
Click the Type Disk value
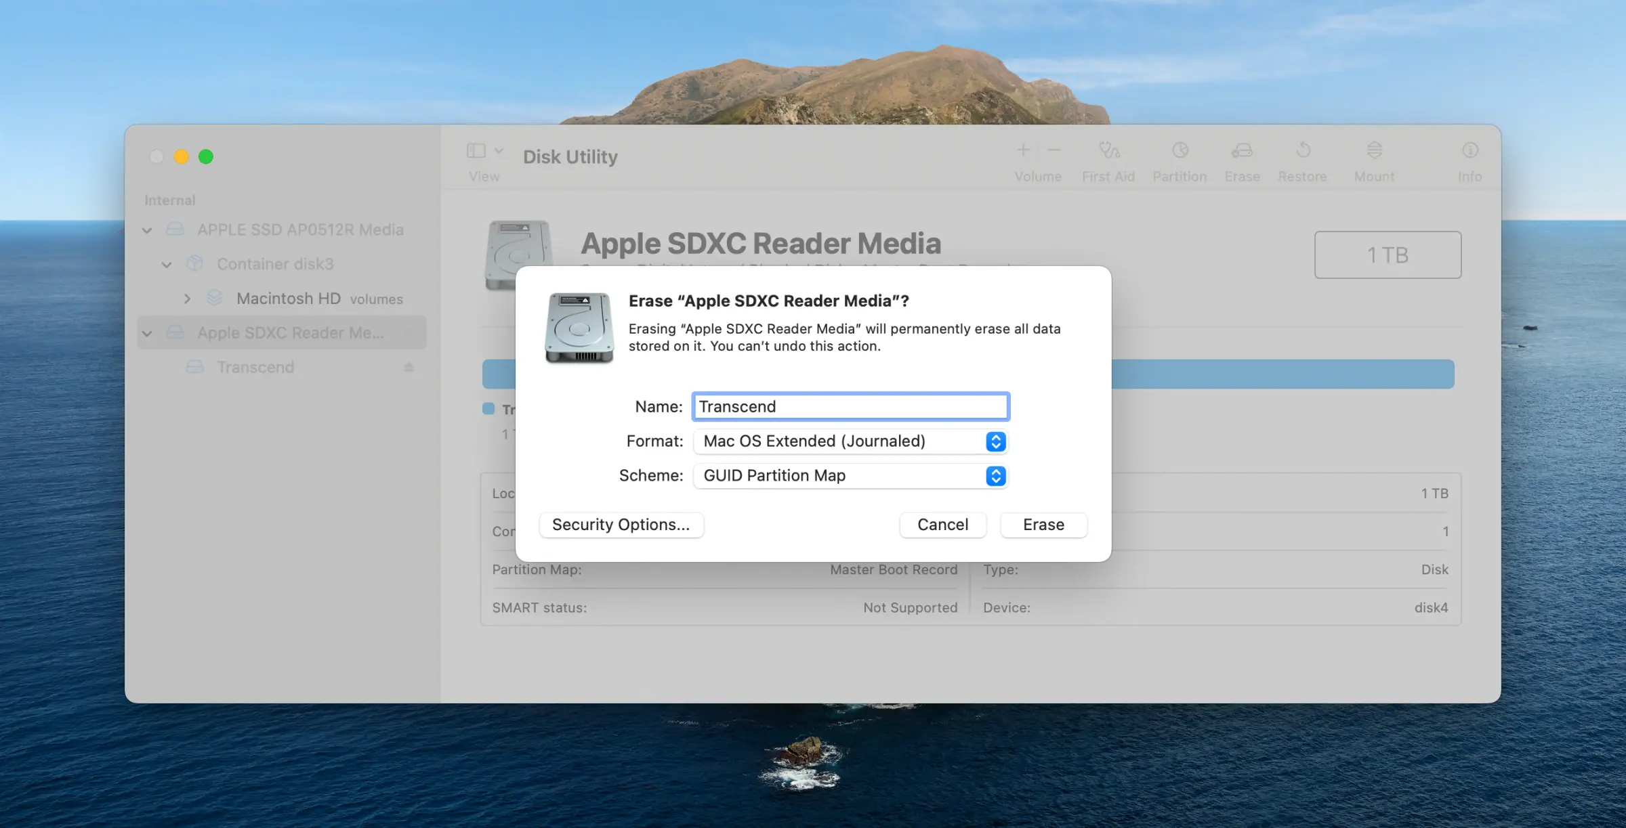tap(1434, 569)
